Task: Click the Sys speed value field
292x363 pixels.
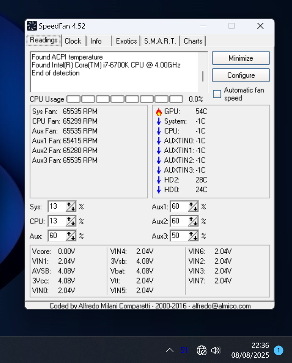Action: pyautogui.click(x=57, y=207)
